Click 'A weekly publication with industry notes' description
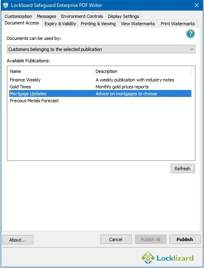The width and height of the screenshot is (204, 268). pyautogui.click(x=135, y=80)
